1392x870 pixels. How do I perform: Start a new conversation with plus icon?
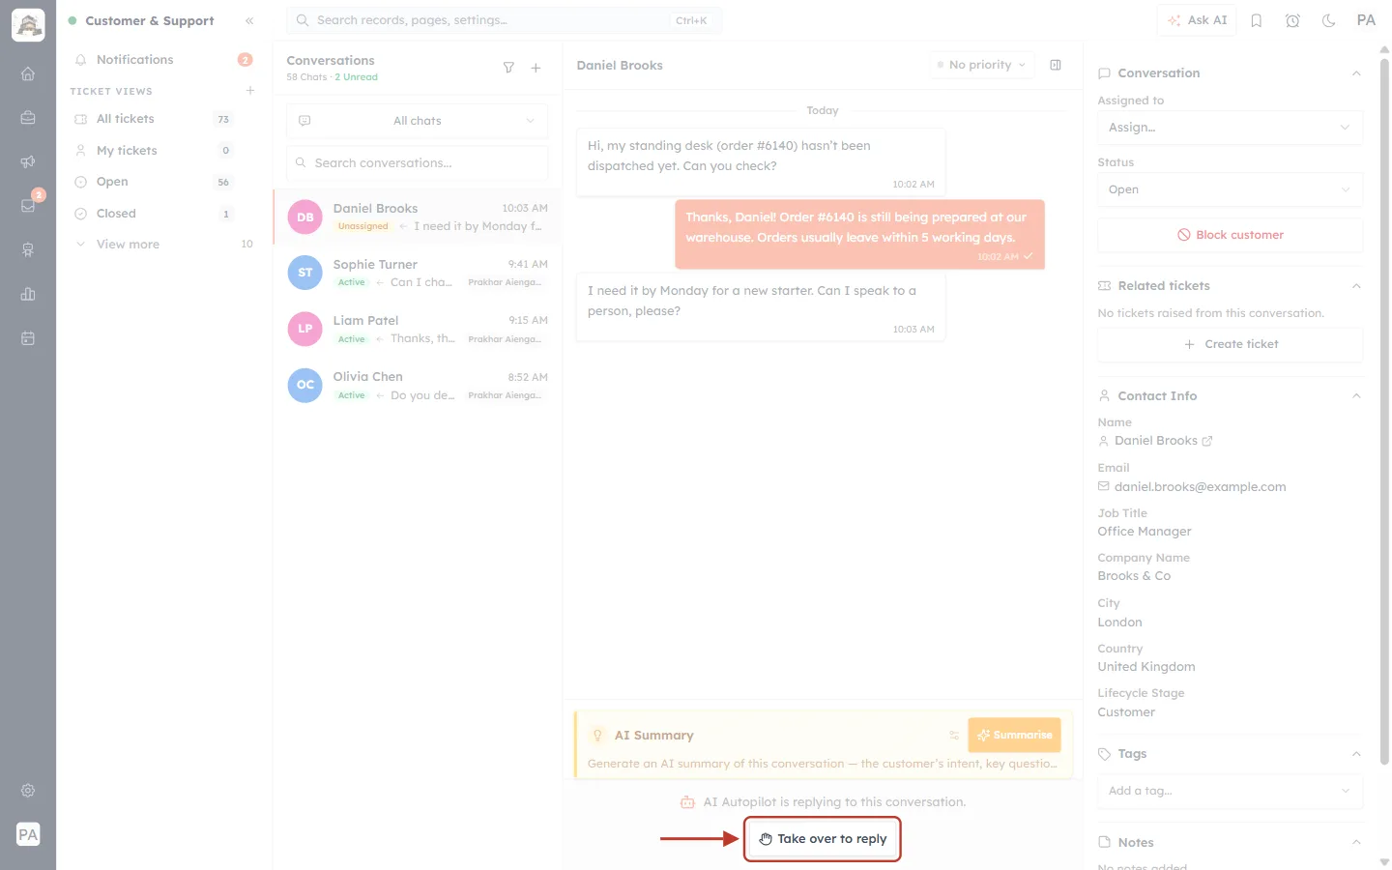click(536, 68)
